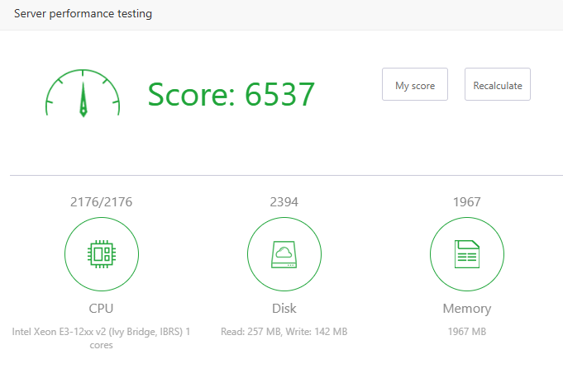Select the Disk label text

click(284, 309)
